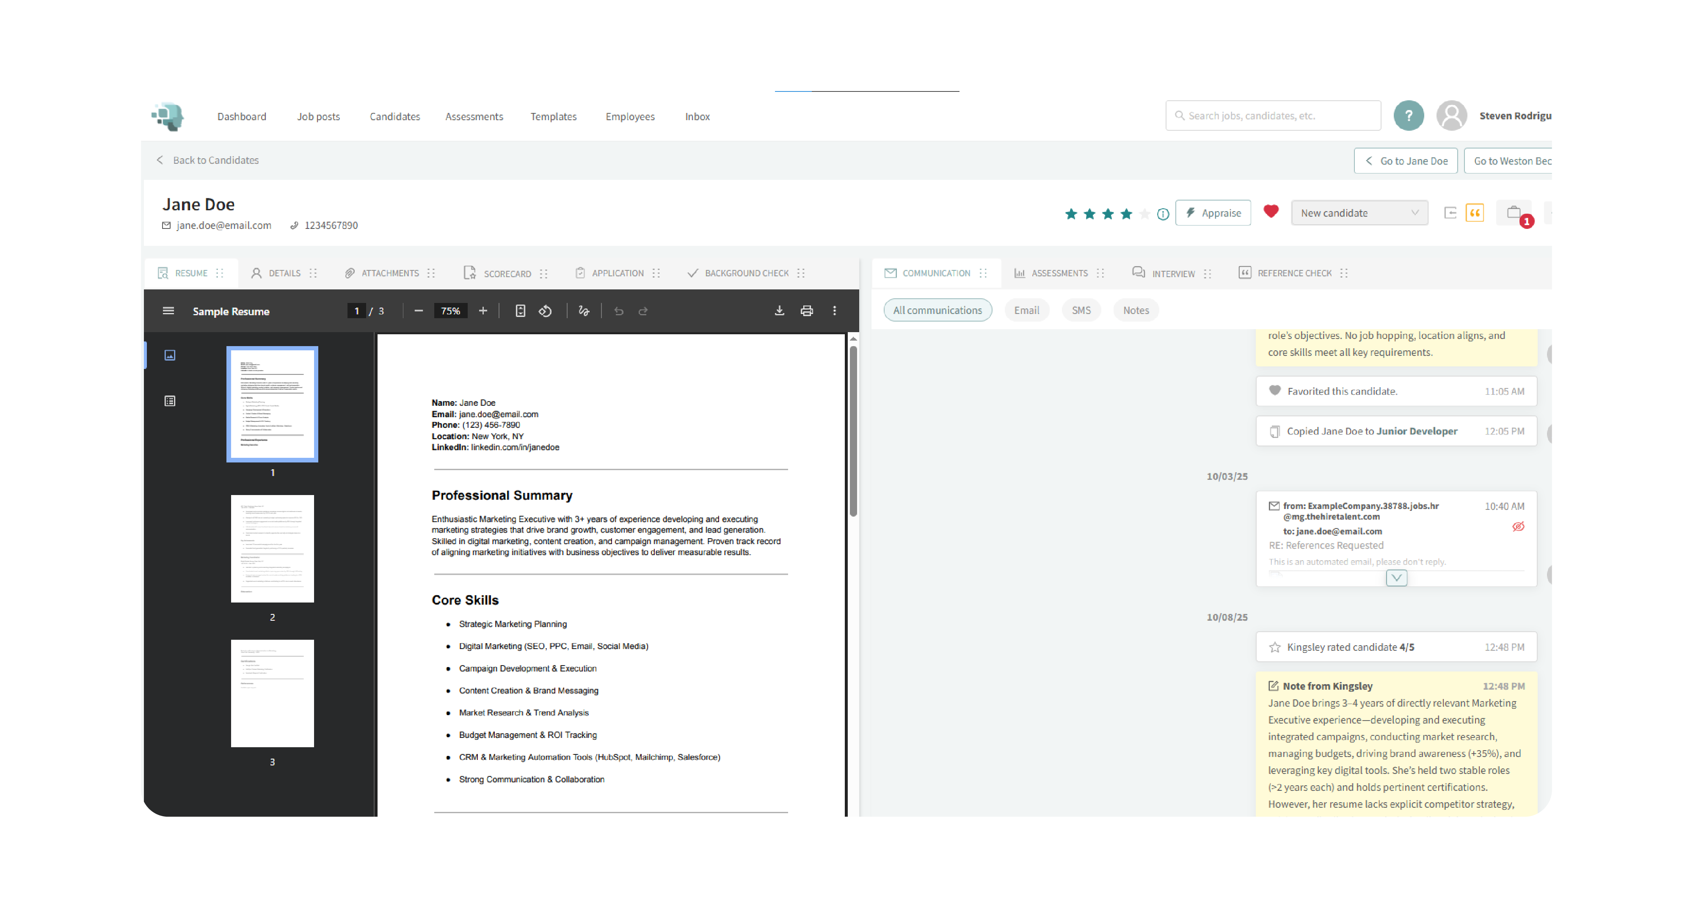Toggle the email visibility eye icon
Viewport: 1693px width, 908px height.
click(x=1517, y=526)
